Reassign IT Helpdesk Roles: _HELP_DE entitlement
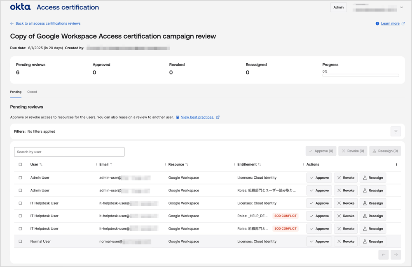412x267 pixels. [372, 216]
